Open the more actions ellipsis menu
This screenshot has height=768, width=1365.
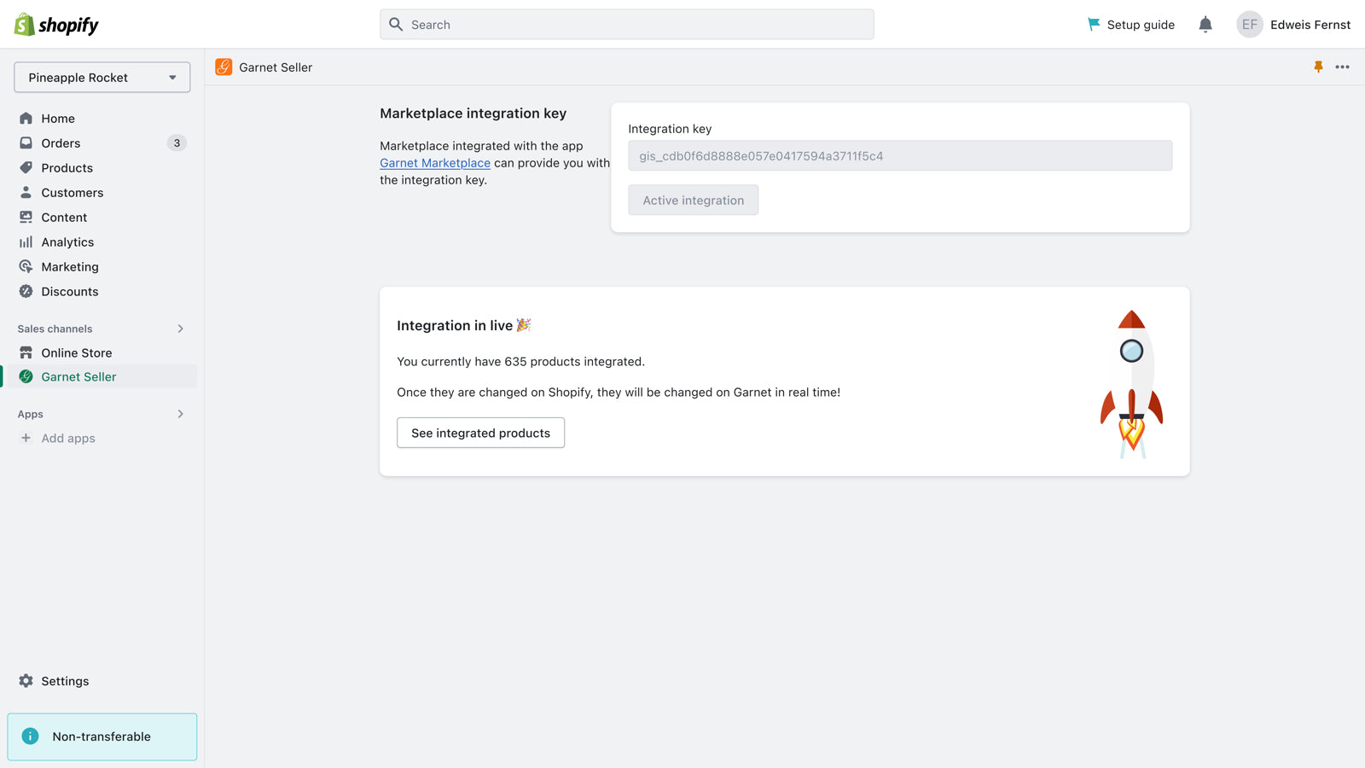pos(1343,67)
